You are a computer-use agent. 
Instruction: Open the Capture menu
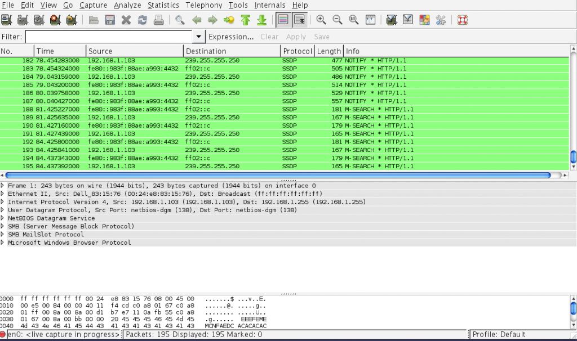click(93, 5)
